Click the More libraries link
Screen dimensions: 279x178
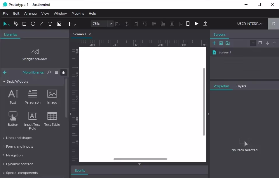(x=33, y=72)
